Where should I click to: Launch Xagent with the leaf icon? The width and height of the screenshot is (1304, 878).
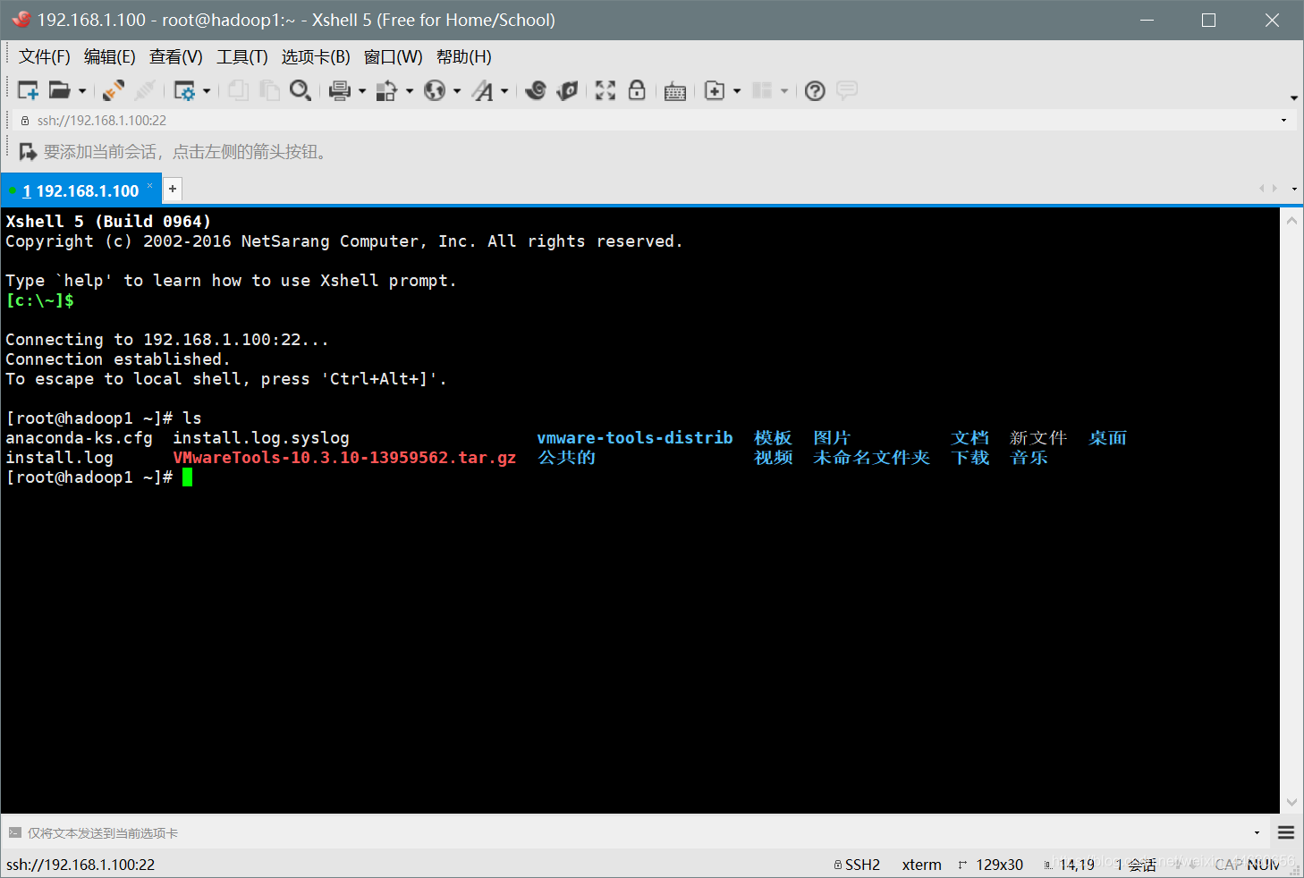point(567,90)
